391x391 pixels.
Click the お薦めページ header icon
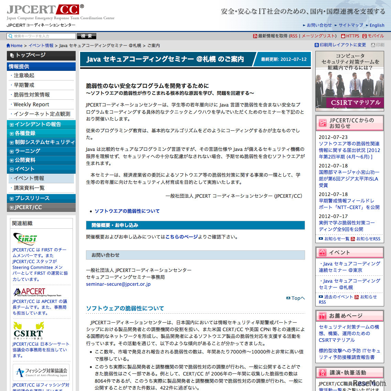pyautogui.click(x=323, y=316)
